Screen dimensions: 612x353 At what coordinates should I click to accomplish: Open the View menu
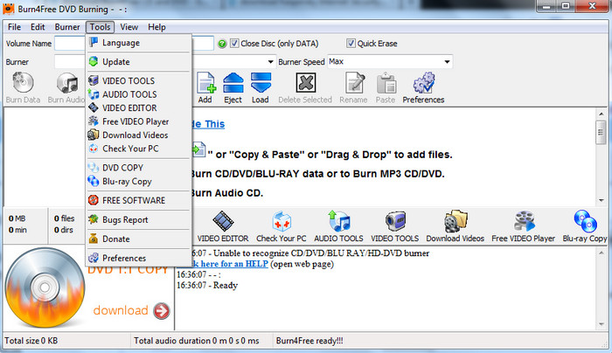click(129, 27)
